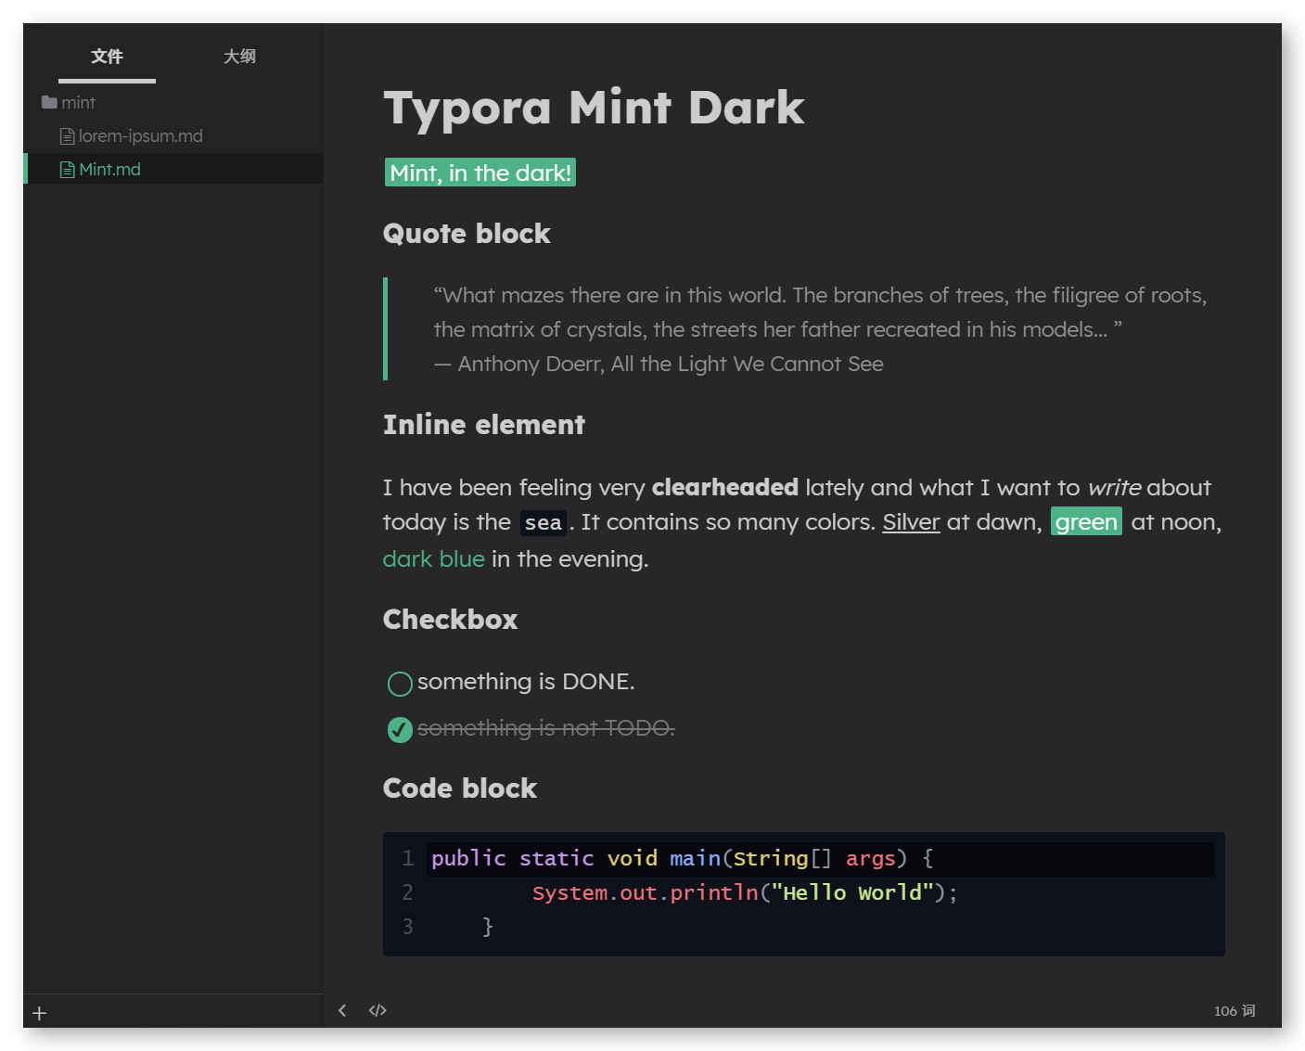Click the strikethrough 'something is not TODO.' text
This screenshot has width=1305, height=1051.
(x=546, y=729)
